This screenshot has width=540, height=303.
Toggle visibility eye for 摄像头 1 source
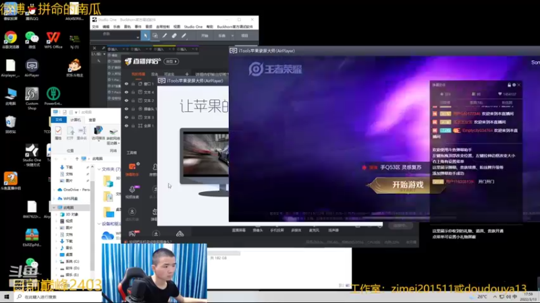click(x=126, y=109)
